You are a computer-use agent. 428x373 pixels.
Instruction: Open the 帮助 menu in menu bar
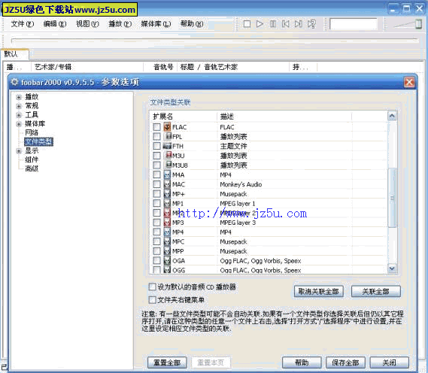pyautogui.click(x=192, y=24)
